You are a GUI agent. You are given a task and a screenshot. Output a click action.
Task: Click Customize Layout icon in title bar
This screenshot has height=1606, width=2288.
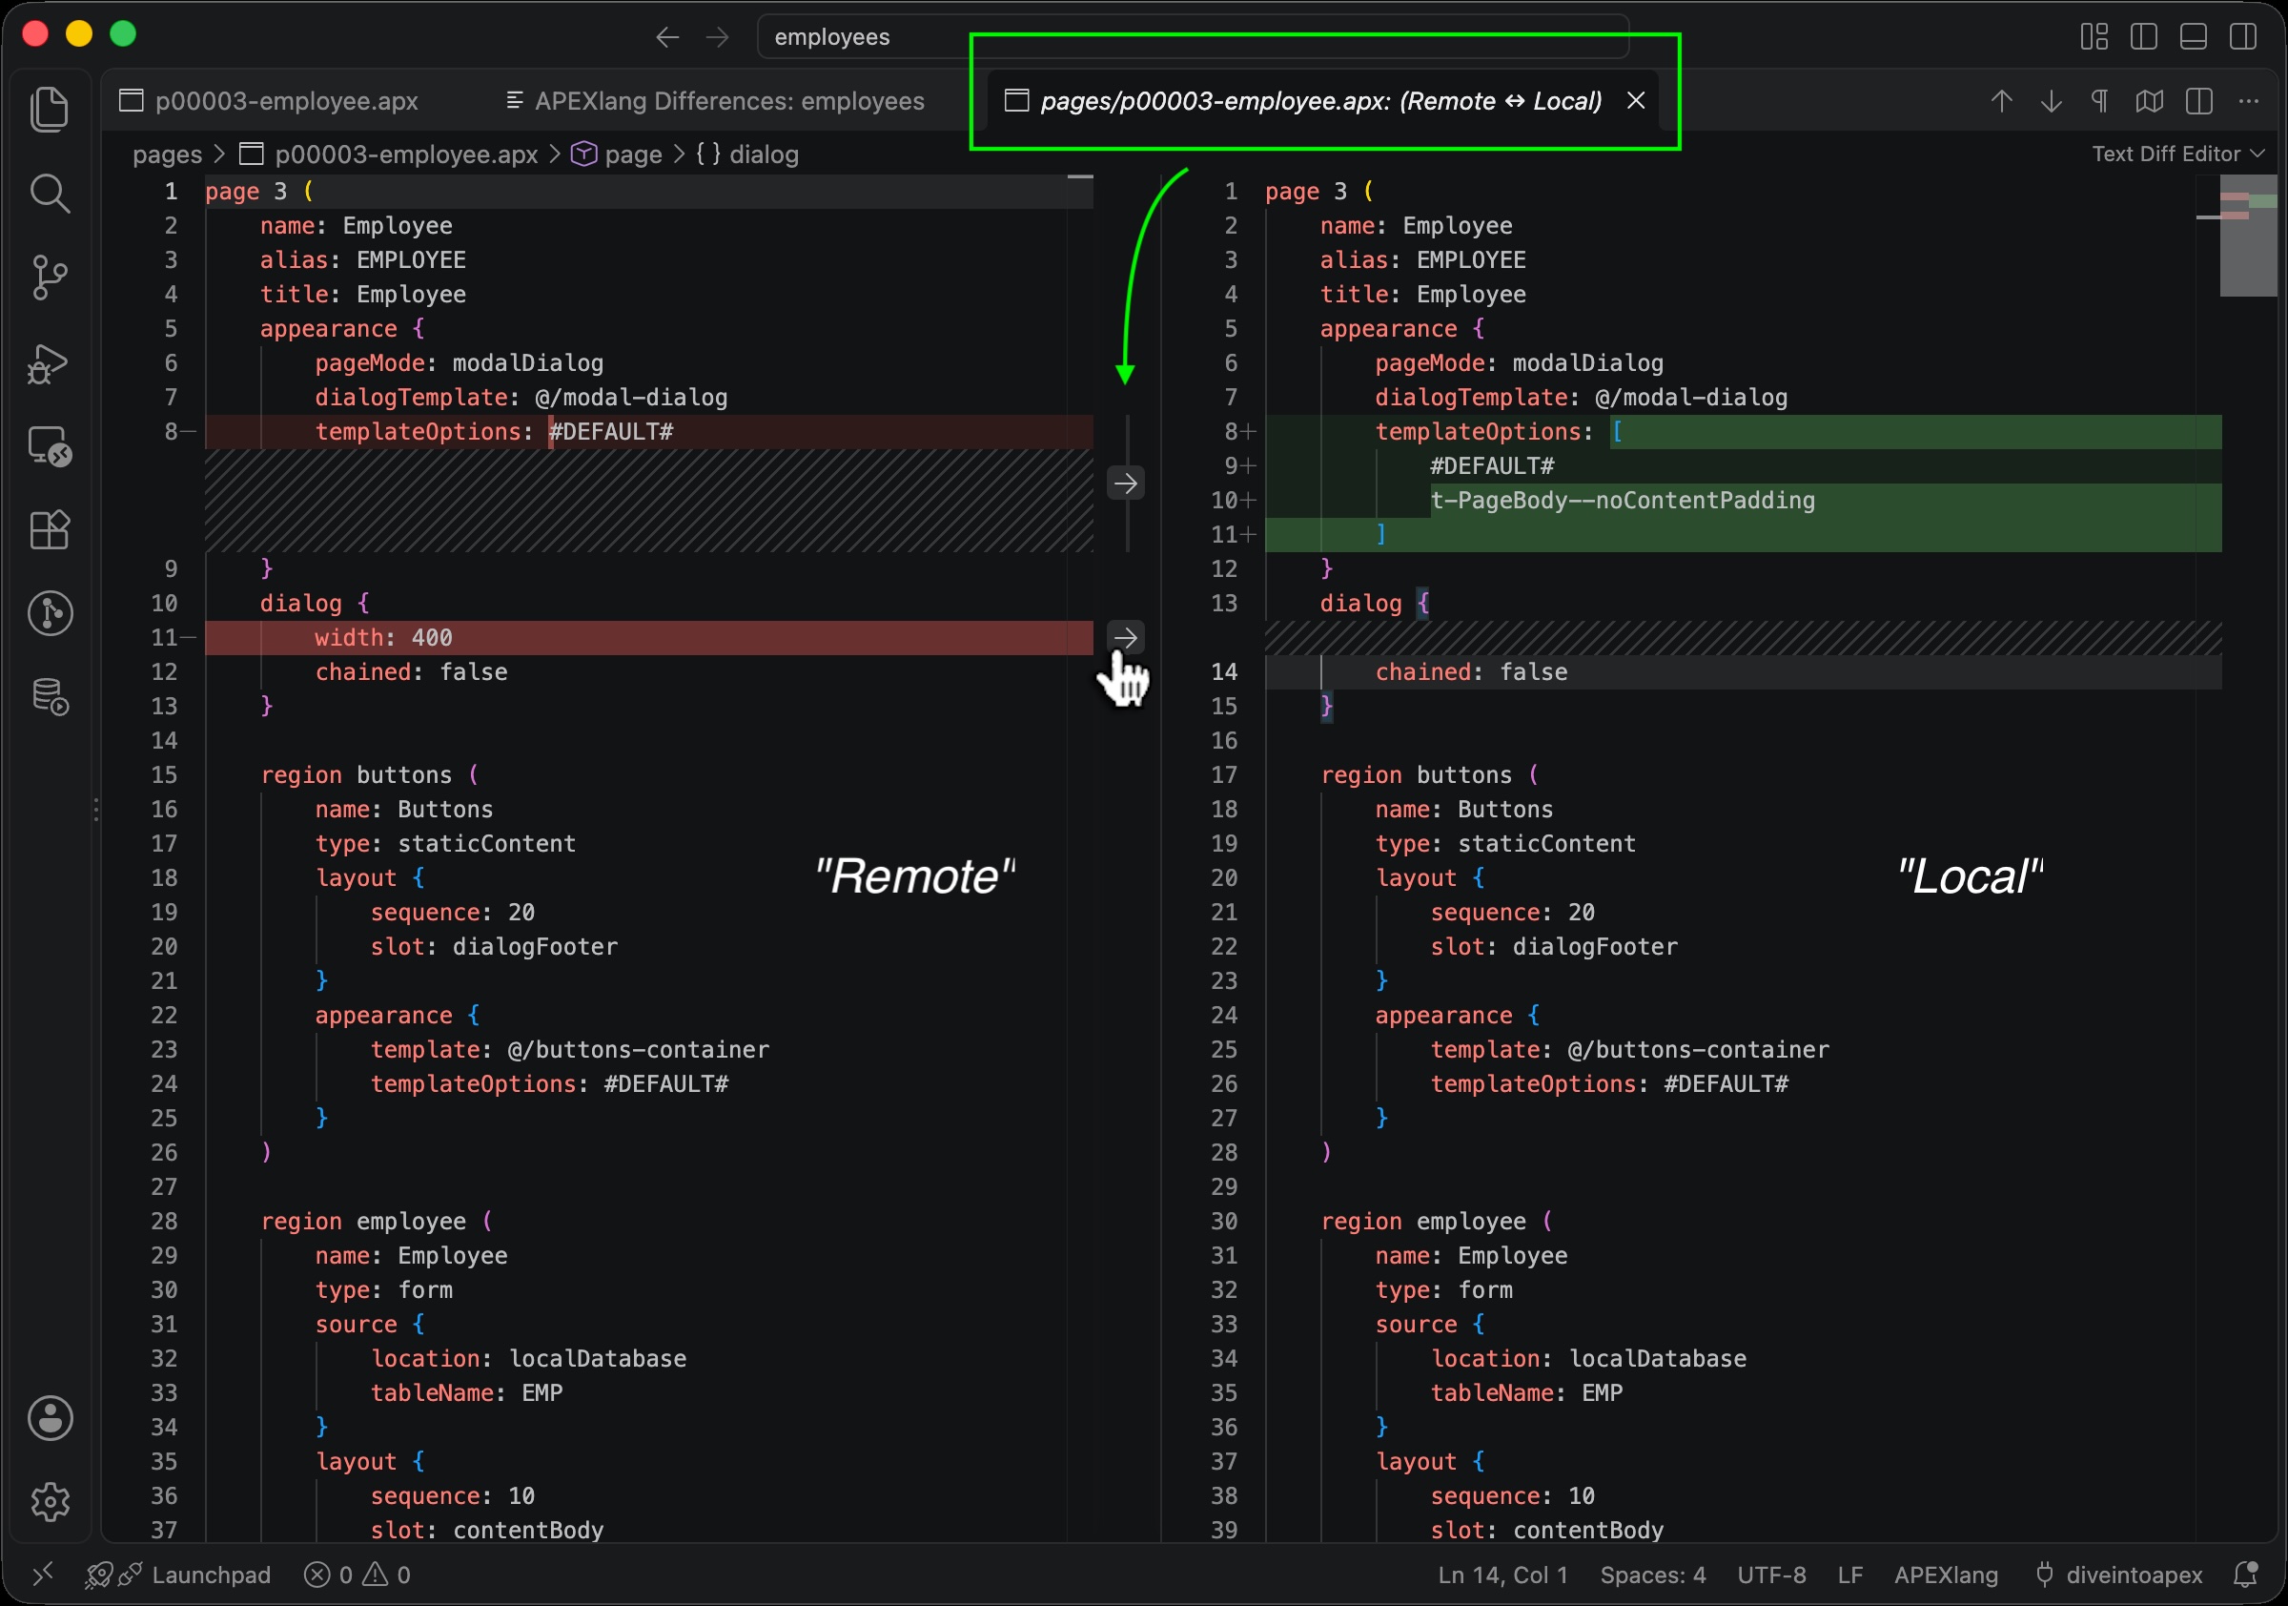pyautogui.click(x=2094, y=37)
